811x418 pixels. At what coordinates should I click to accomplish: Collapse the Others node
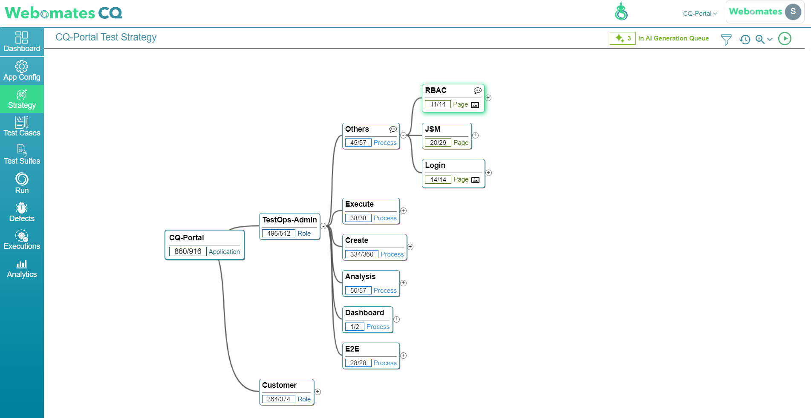[x=403, y=135]
